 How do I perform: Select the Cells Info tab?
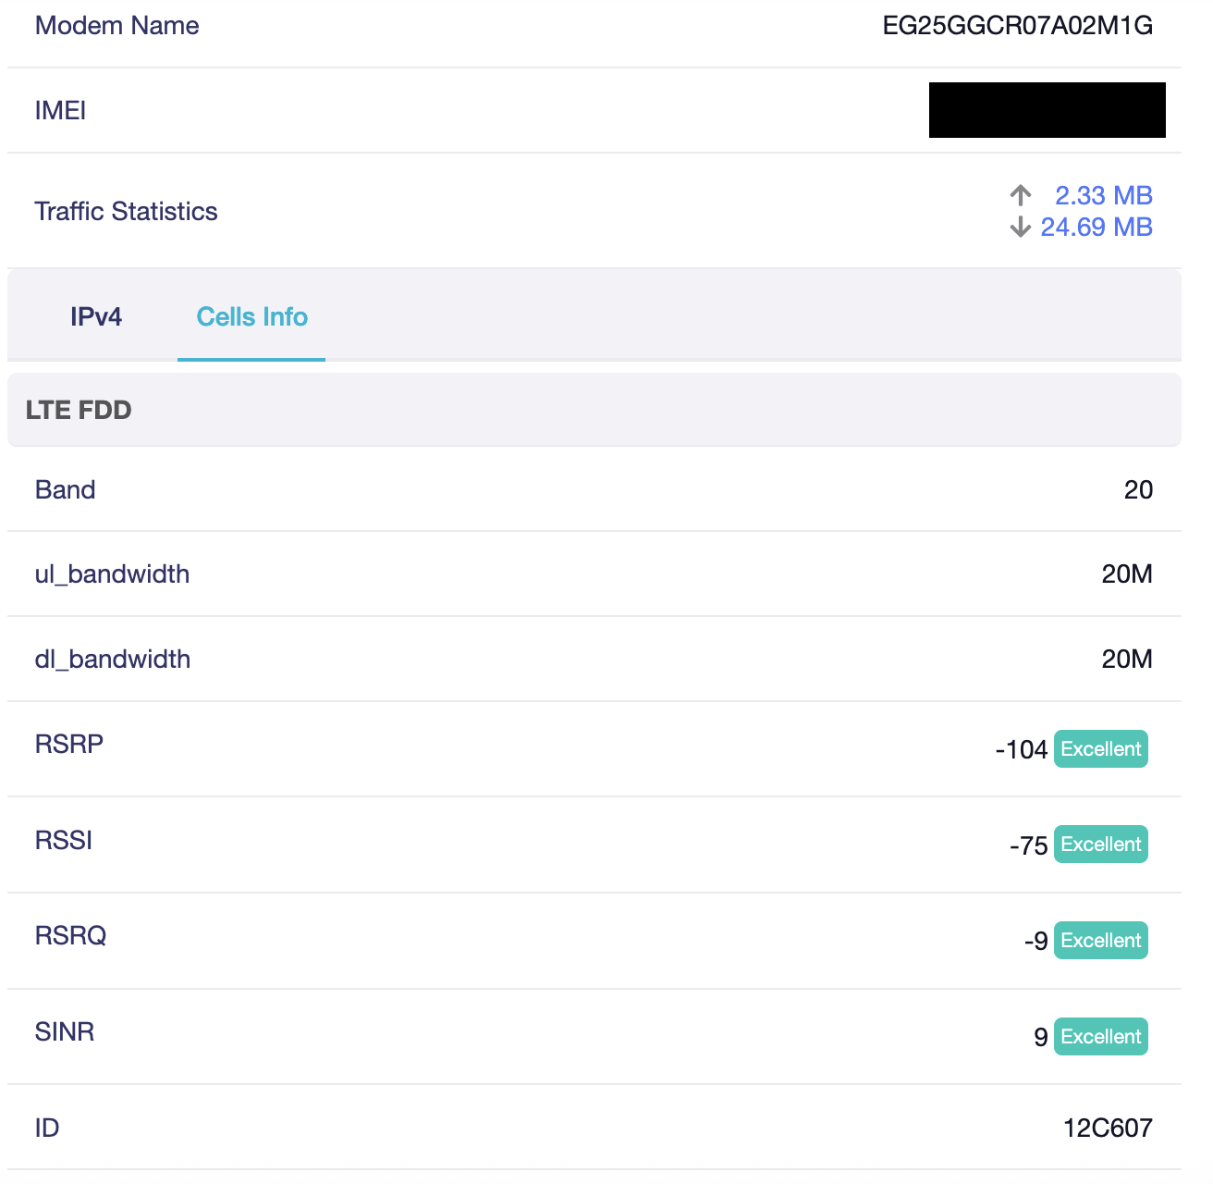(x=251, y=317)
